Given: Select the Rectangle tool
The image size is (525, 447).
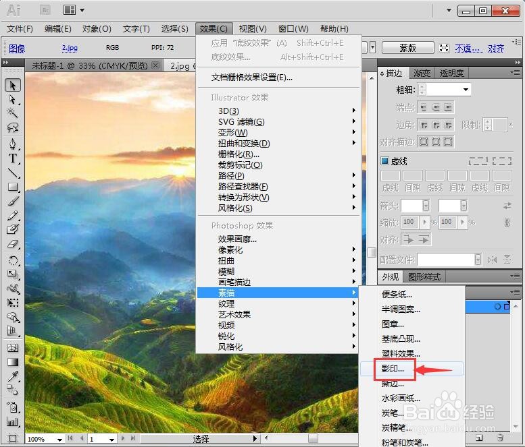Looking at the screenshot, I should pyautogui.click(x=13, y=187).
